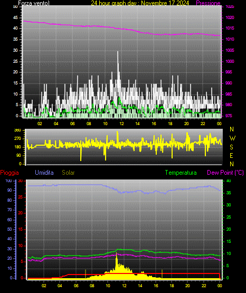Click the S compass label on direction chart

coord(231,147)
